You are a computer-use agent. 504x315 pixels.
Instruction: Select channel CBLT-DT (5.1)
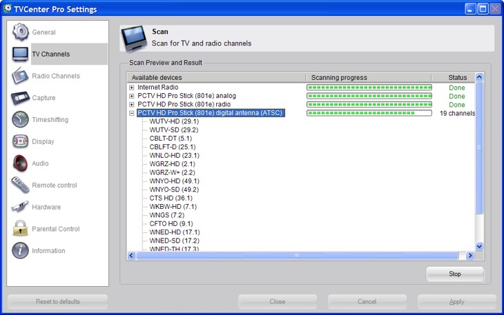click(171, 139)
